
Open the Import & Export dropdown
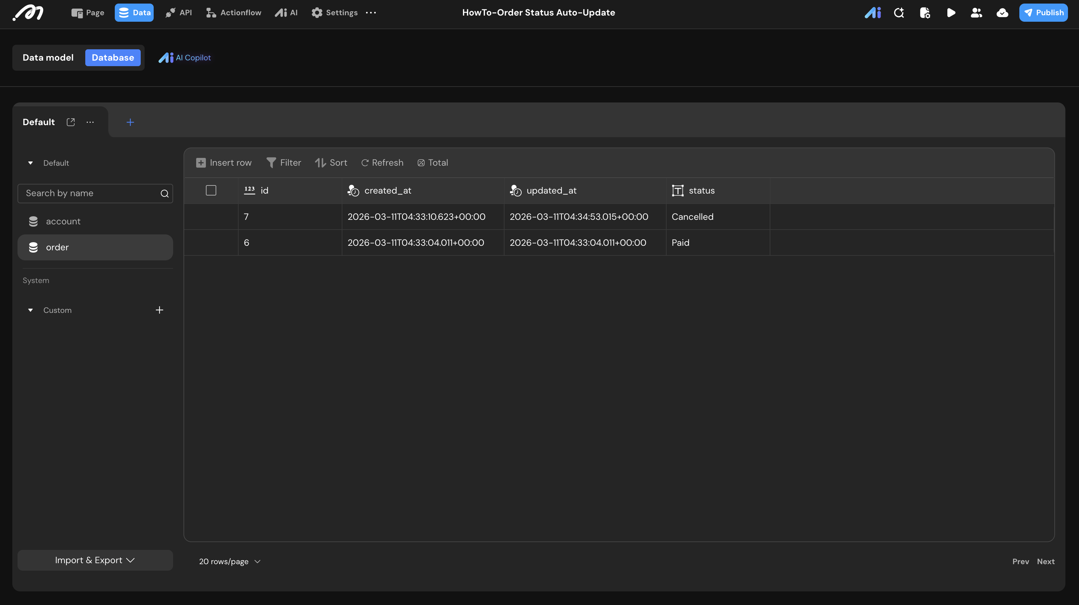click(x=95, y=560)
